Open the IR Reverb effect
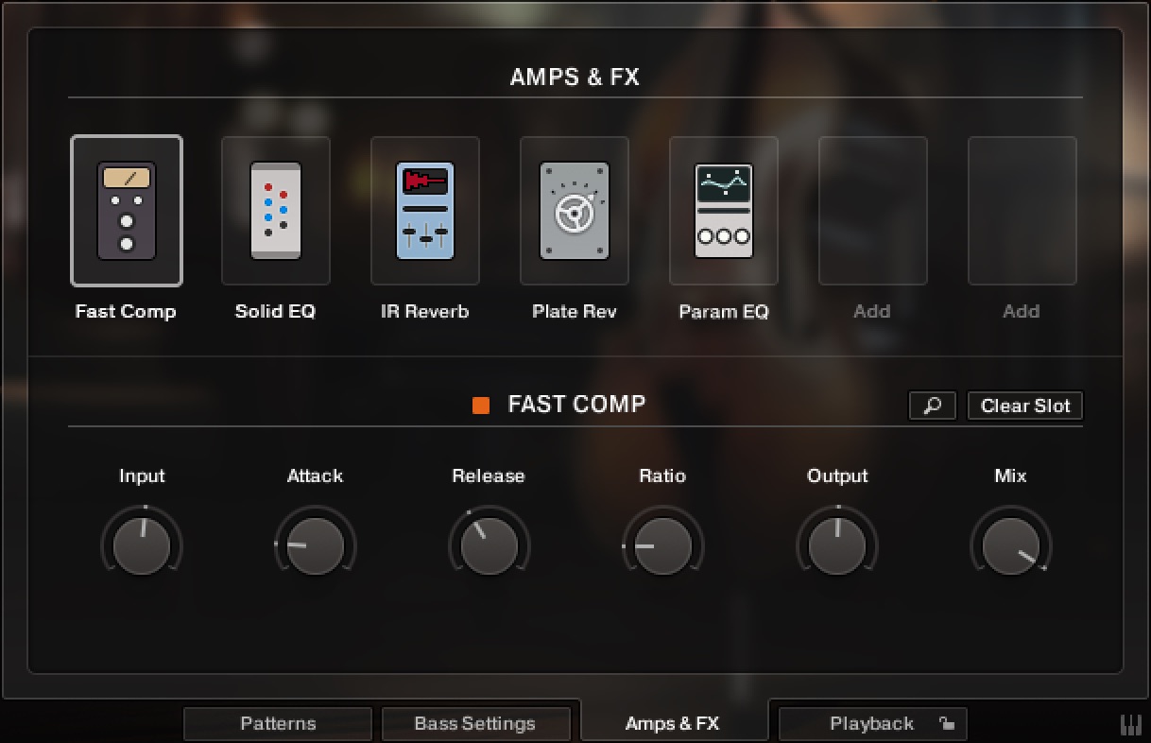This screenshot has width=1151, height=743. coord(424,210)
